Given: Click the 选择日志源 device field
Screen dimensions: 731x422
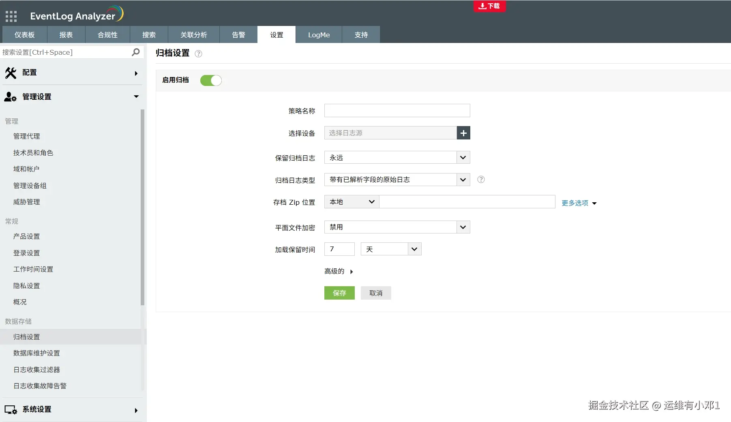Looking at the screenshot, I should [x=390, y=133].
